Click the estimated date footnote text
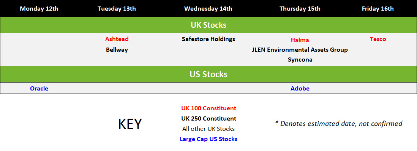Image resolution: width=417 pixels, height=151 pixels. coord(338,124)
